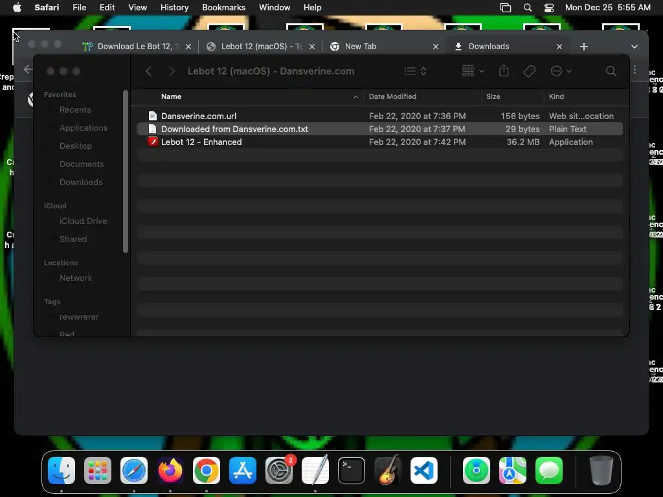The height and width of the screenshot is (497, 663).
Task: Launch Visual Studio Code from Dock
Action: point(423,470)
